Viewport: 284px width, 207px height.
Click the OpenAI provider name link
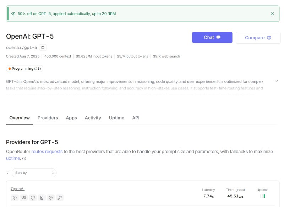pos(17,189)
